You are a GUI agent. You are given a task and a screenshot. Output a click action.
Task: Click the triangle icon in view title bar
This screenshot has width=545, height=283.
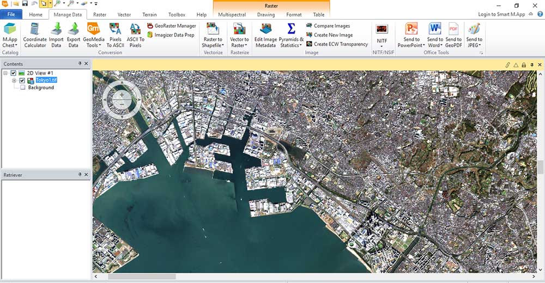point(516,65)
